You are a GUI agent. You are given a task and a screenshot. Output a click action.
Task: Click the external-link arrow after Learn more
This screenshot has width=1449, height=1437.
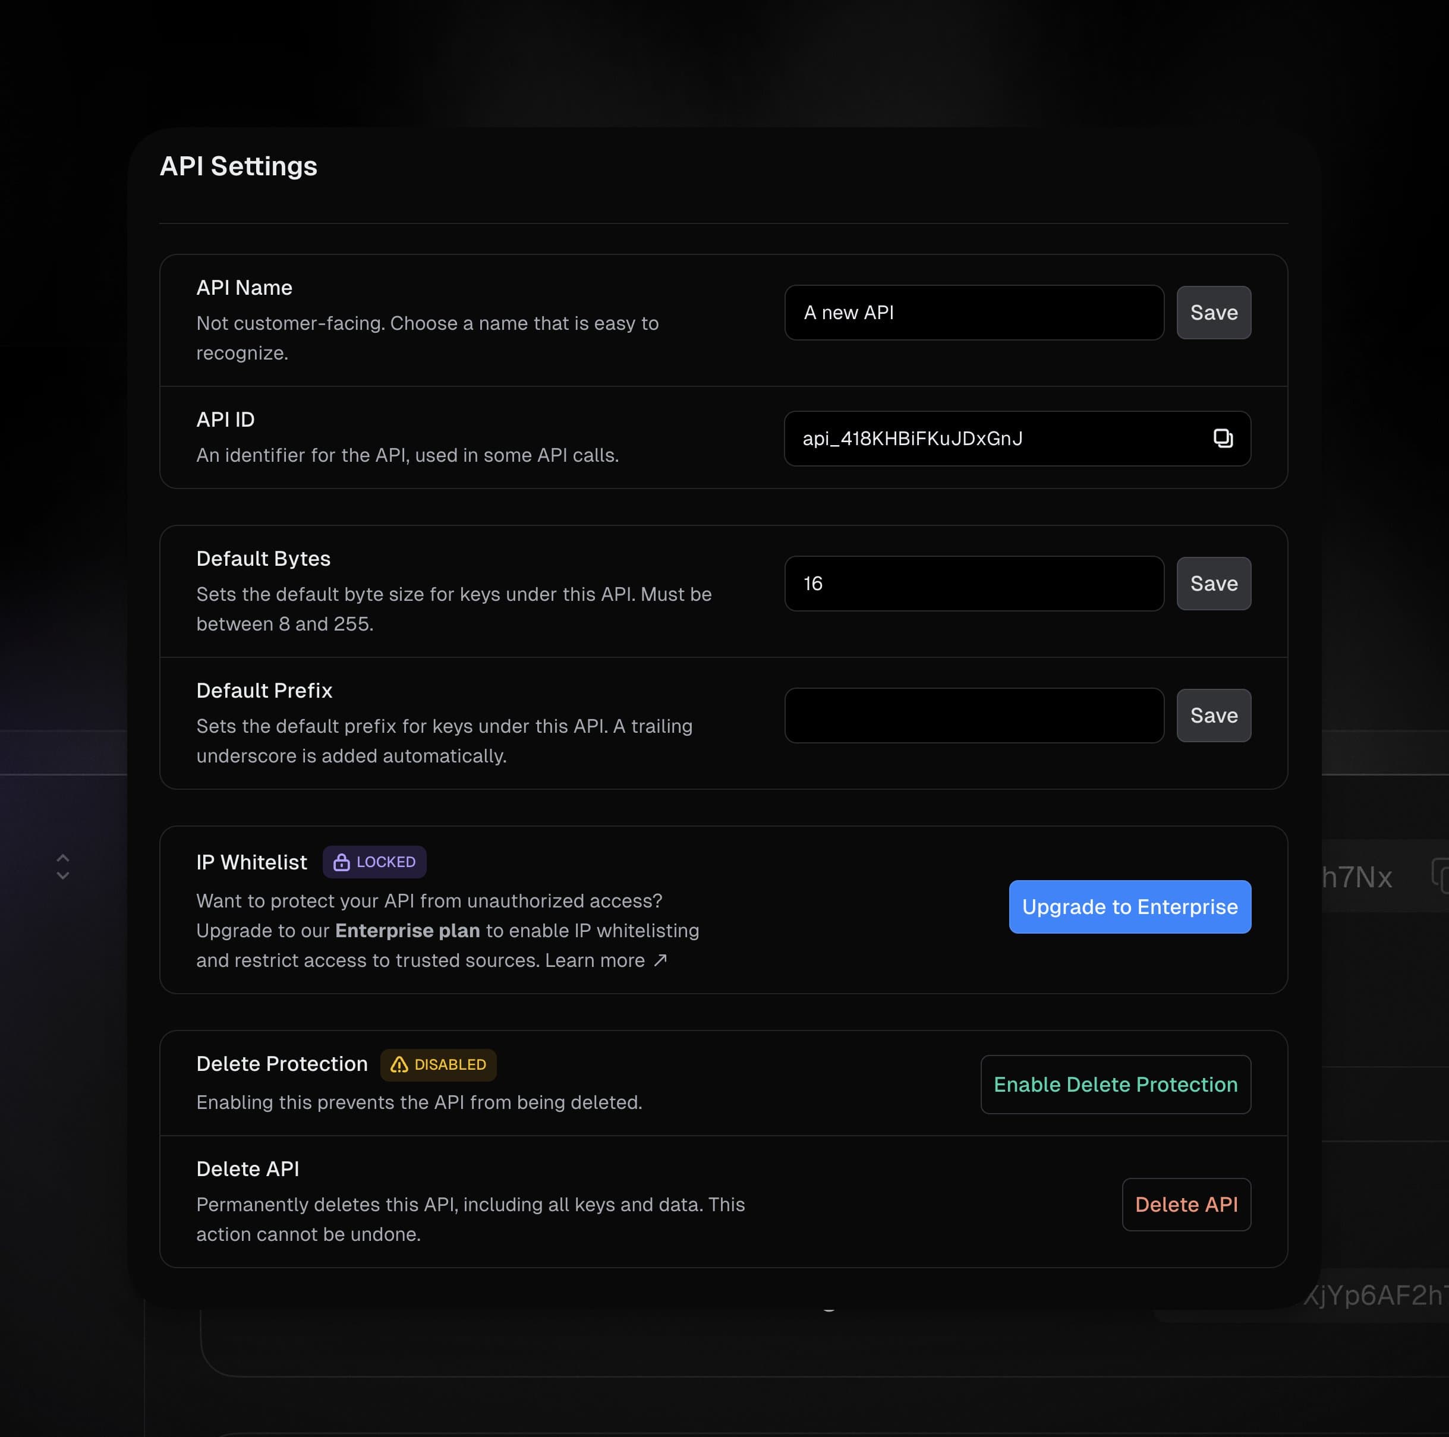tap(661, 960)
